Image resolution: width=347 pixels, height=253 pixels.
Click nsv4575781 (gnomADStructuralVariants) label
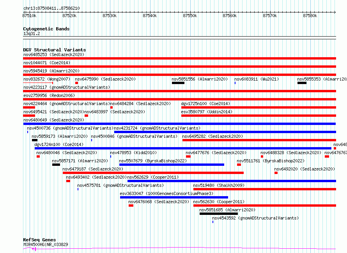[x=120, y=185]
